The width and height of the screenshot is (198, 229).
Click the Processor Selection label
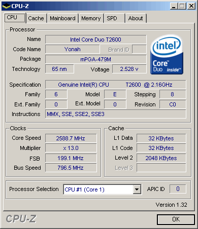pyautogui.click(x=34, y=189)
